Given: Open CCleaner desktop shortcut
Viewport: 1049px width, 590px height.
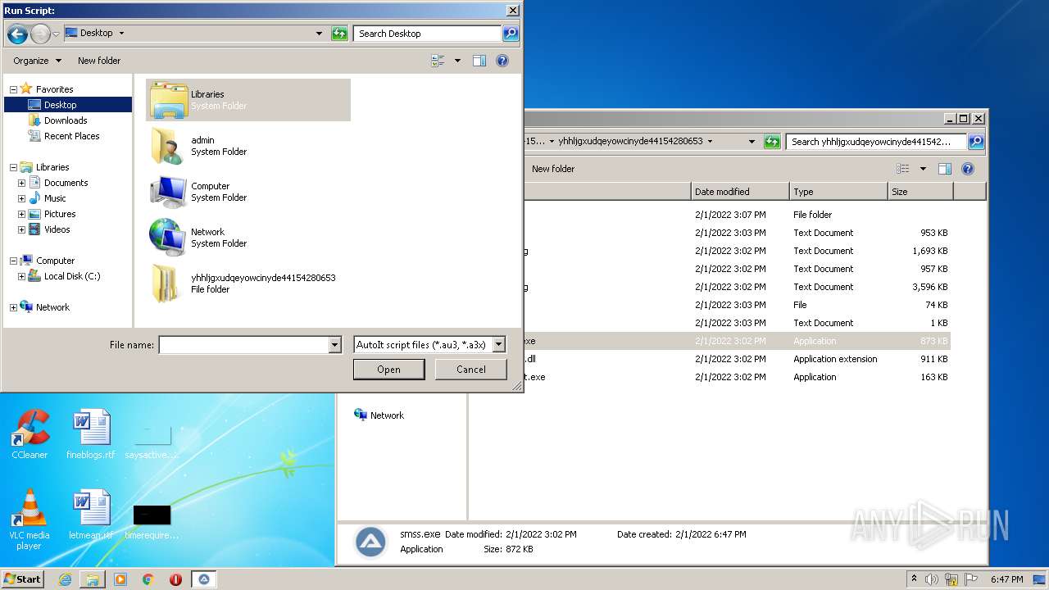Looking at the screenshot, I should pos(30,434).
